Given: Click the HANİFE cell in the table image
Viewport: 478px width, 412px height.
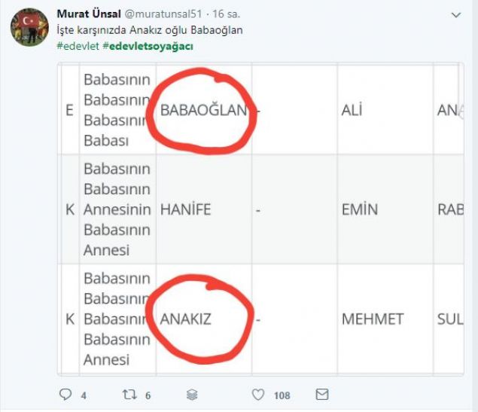Looking at the screenshot, I should point(185,210).
